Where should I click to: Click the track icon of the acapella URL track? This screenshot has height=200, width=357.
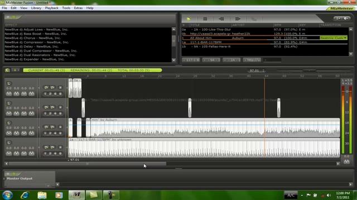tap(9, 103)
